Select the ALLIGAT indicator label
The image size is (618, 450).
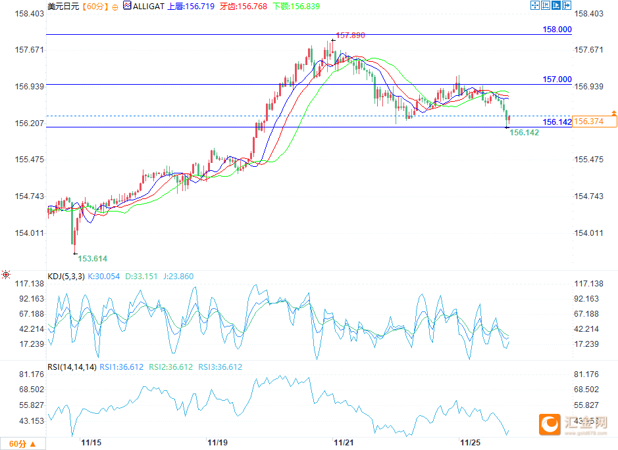[148, 6]
